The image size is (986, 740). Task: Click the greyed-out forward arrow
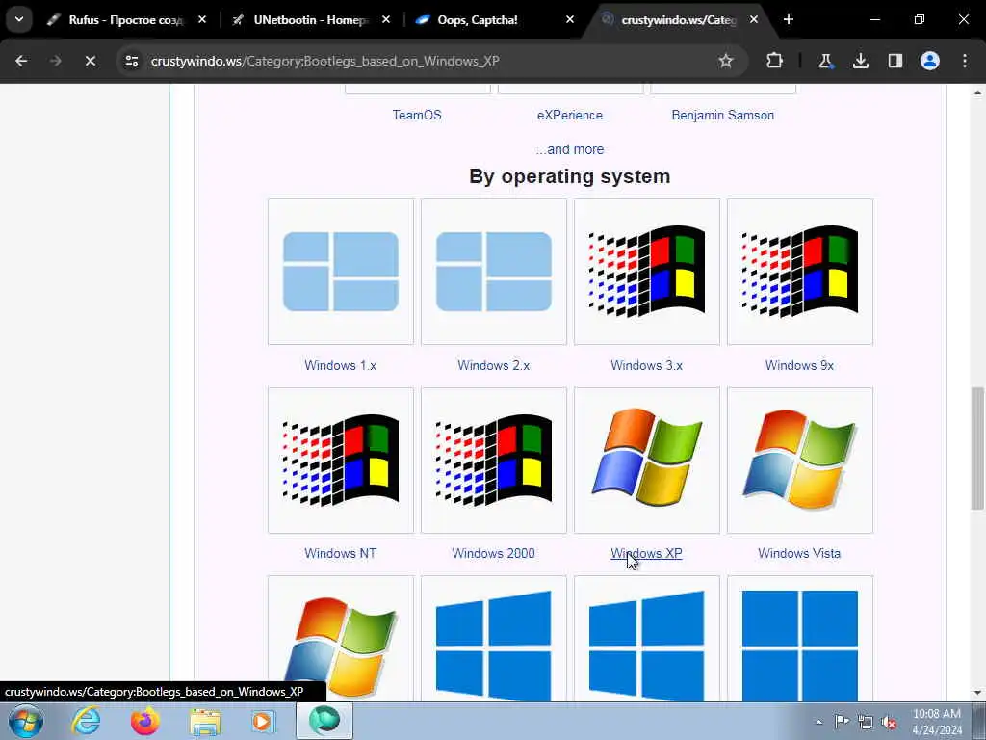(55, 61)
